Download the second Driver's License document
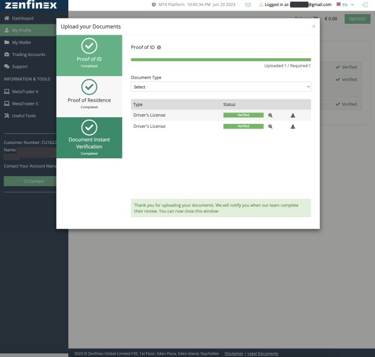 pos(293,126)
